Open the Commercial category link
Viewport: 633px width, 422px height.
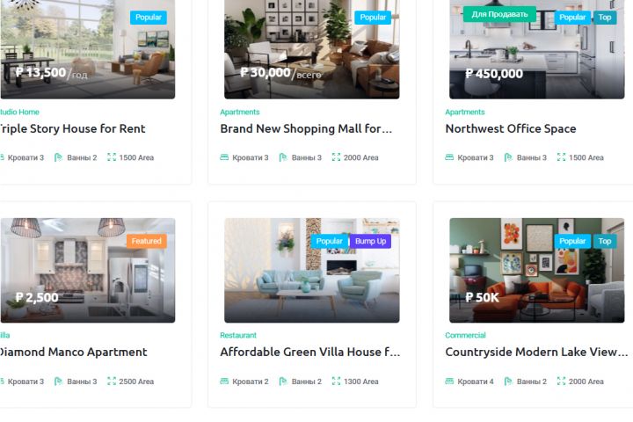465,335
